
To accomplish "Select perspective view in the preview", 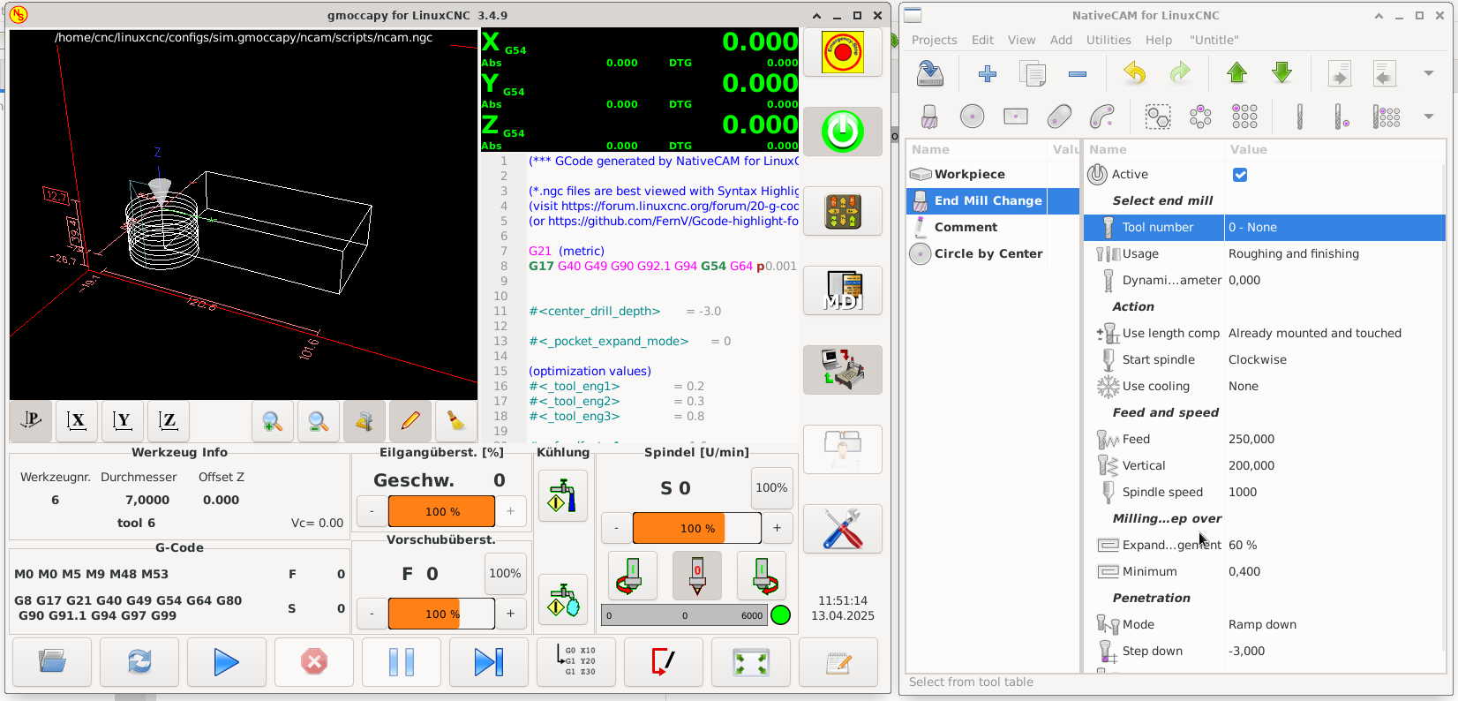I will click(31, 421).
